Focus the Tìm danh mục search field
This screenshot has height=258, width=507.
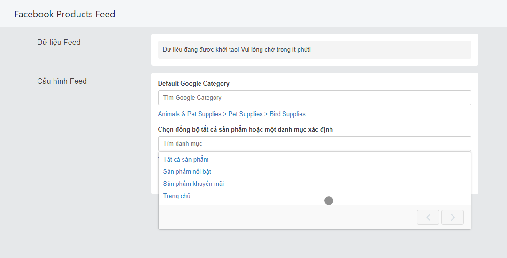pos(314,143)
